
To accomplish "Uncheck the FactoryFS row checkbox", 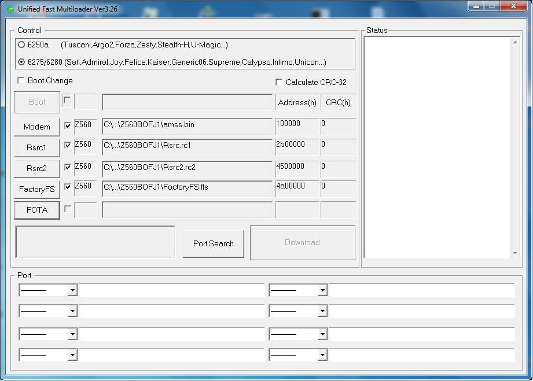I will (x=68, y=186).
